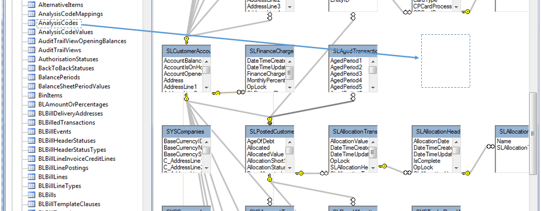Screen dimensions: 541x211
Task: Select the Name field in SLAllocation table
Action: click(x=504, y=141)
